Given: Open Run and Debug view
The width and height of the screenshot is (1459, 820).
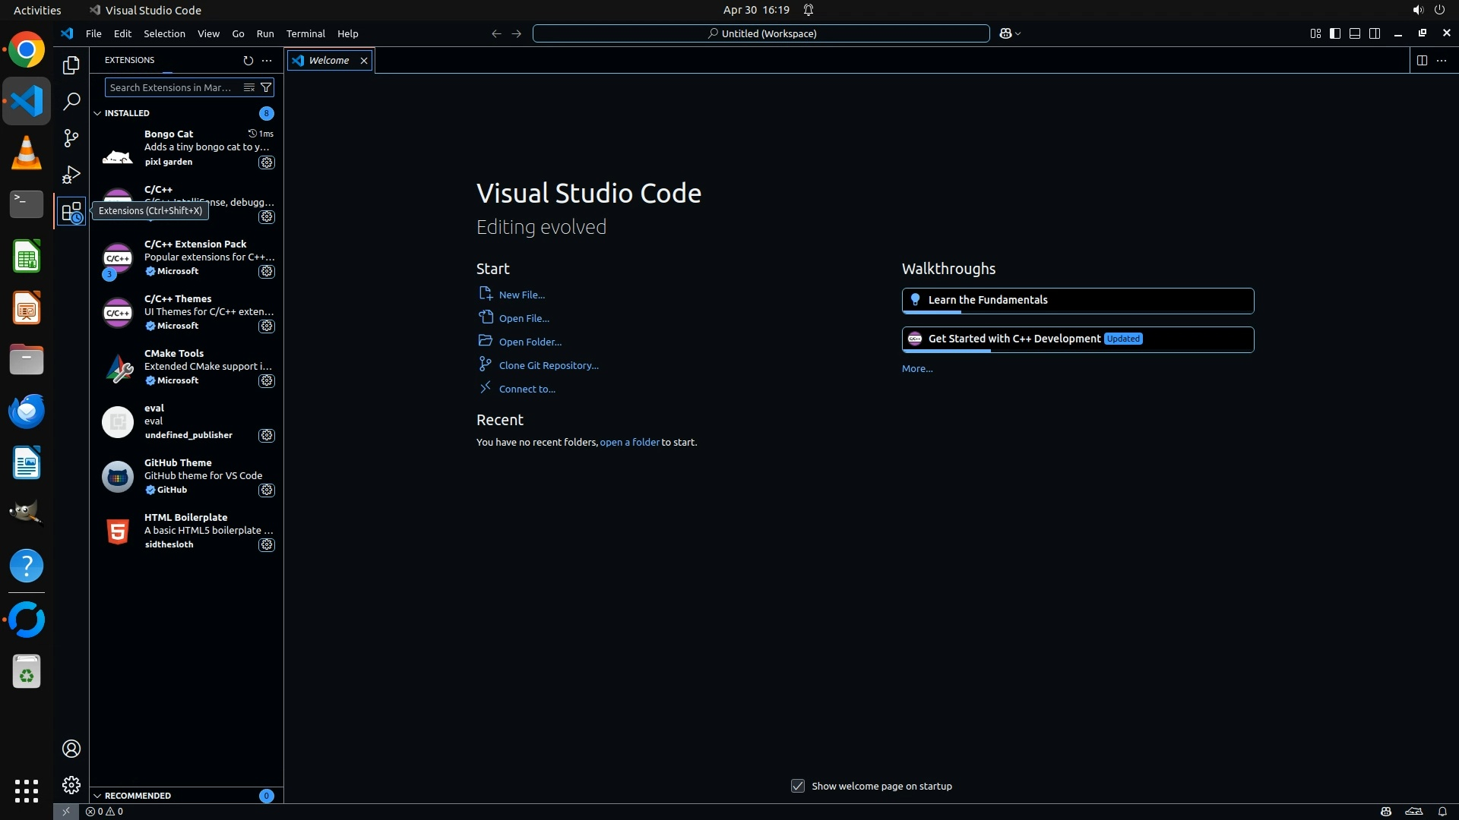Looking at the screenshot, I should (71, 175).
